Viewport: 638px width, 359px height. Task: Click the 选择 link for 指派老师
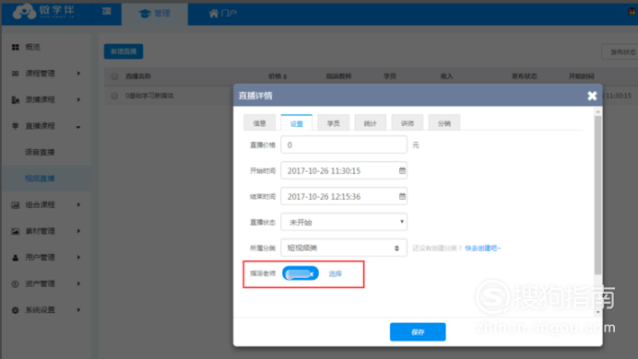pos(336,274)
